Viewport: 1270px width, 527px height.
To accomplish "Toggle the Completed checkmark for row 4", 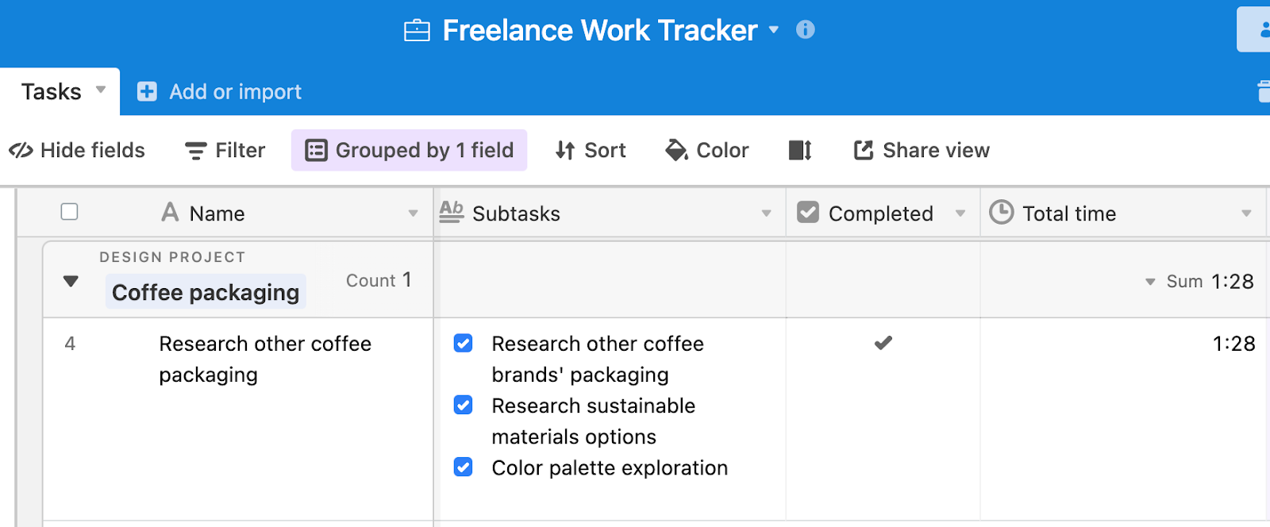I will pos(883,343).
